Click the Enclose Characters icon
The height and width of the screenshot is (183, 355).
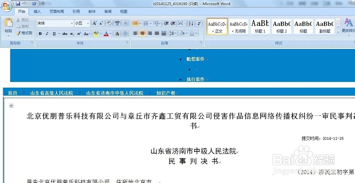(125, 34)
